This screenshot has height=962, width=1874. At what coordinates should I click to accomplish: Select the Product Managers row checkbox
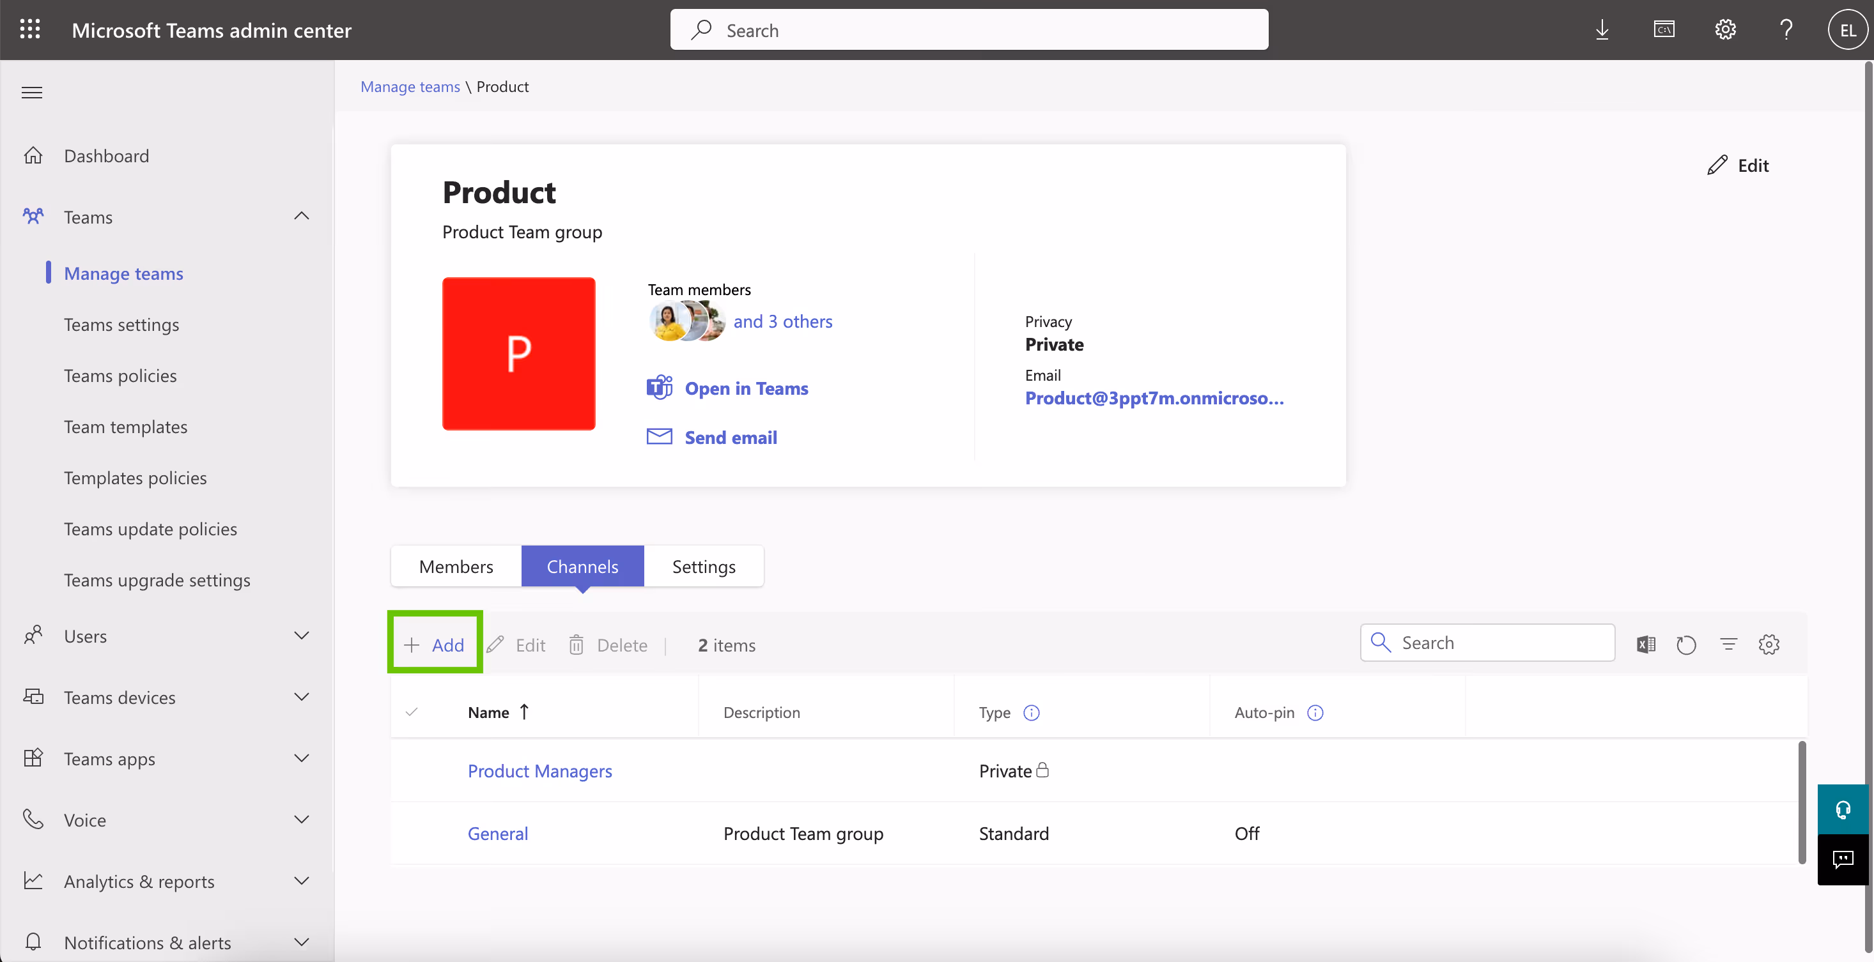click(x=412, y=771)
